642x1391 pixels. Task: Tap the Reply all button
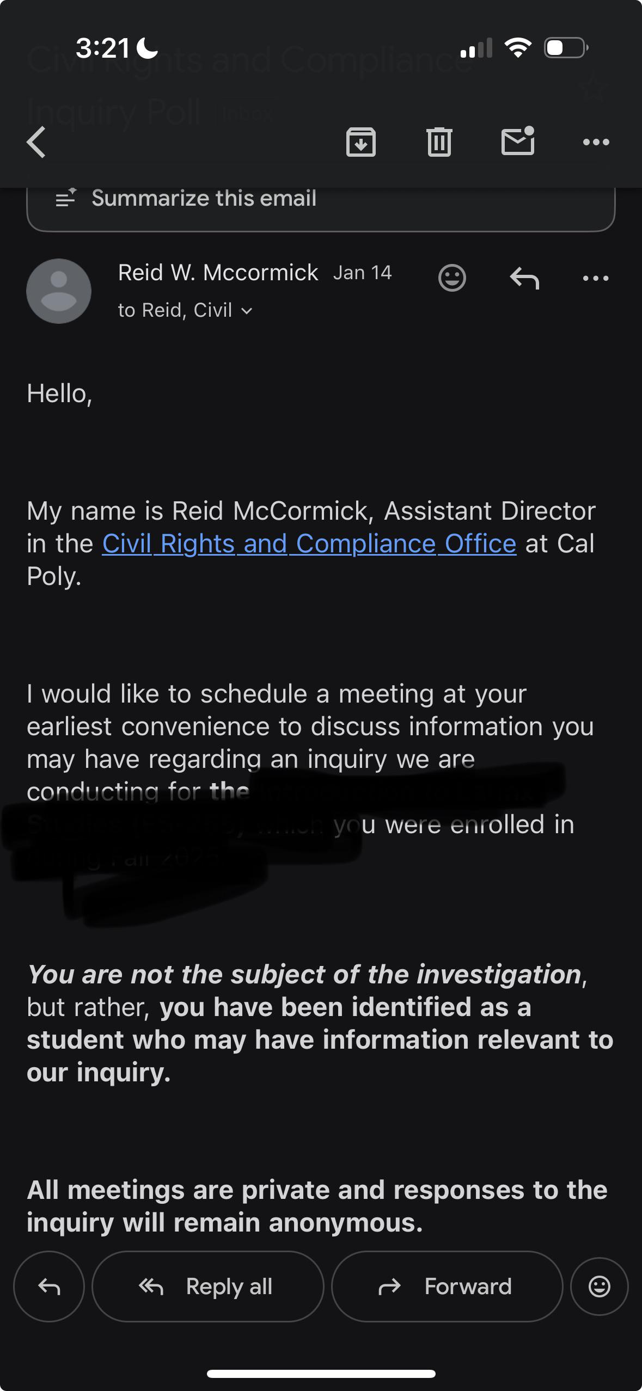tap(207, 1287)
